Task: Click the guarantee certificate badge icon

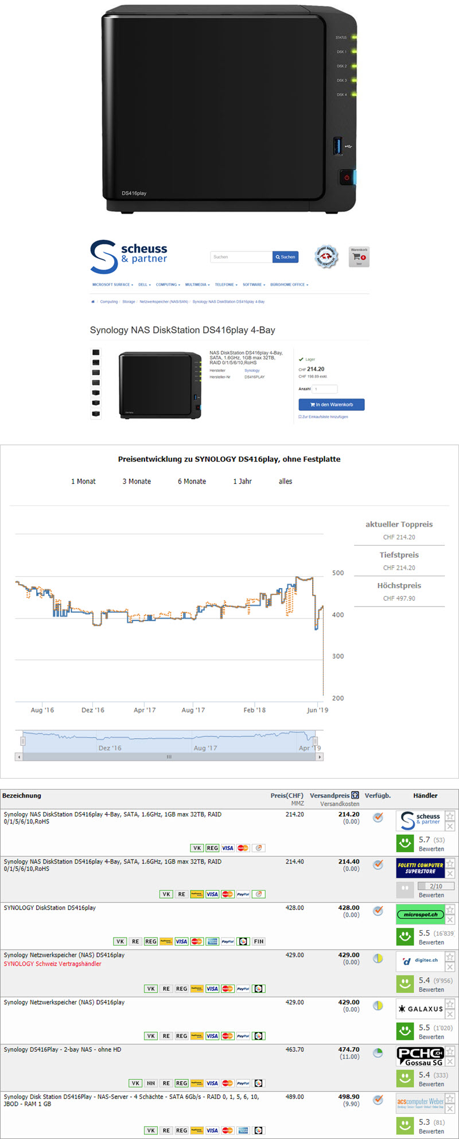Action: coord(326,256)
